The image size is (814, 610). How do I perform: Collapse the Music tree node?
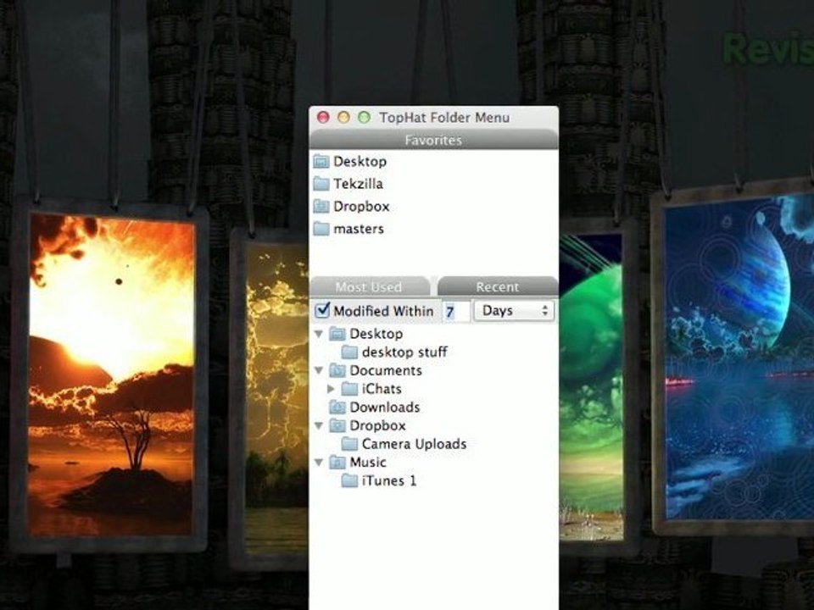point(319,463)
